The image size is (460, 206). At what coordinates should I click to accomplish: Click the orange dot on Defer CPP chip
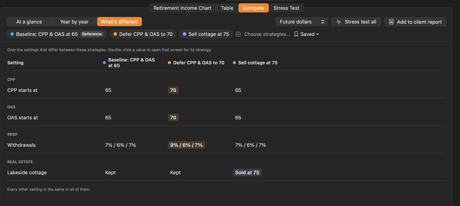coord(115,34)
